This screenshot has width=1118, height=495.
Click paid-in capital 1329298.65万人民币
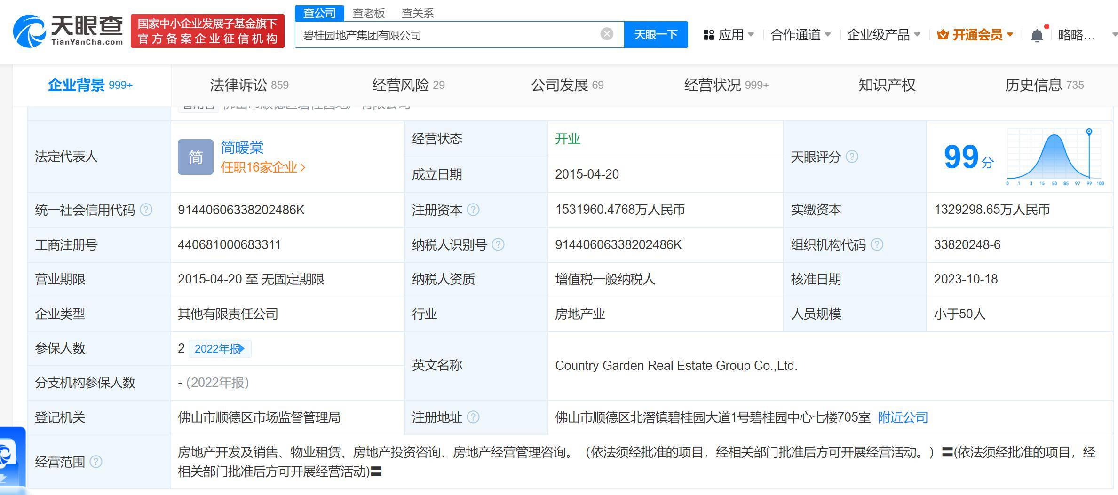click(992, 210)
